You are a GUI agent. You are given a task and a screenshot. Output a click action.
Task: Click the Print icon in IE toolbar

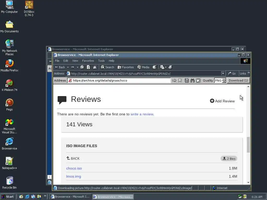[x=171, y=67]
